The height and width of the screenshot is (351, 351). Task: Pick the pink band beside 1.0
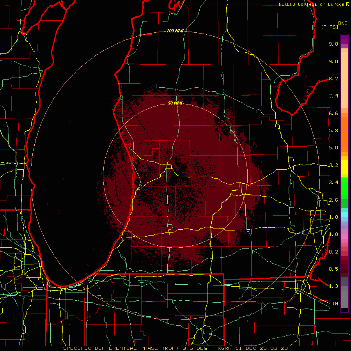(x=344, y=236)
